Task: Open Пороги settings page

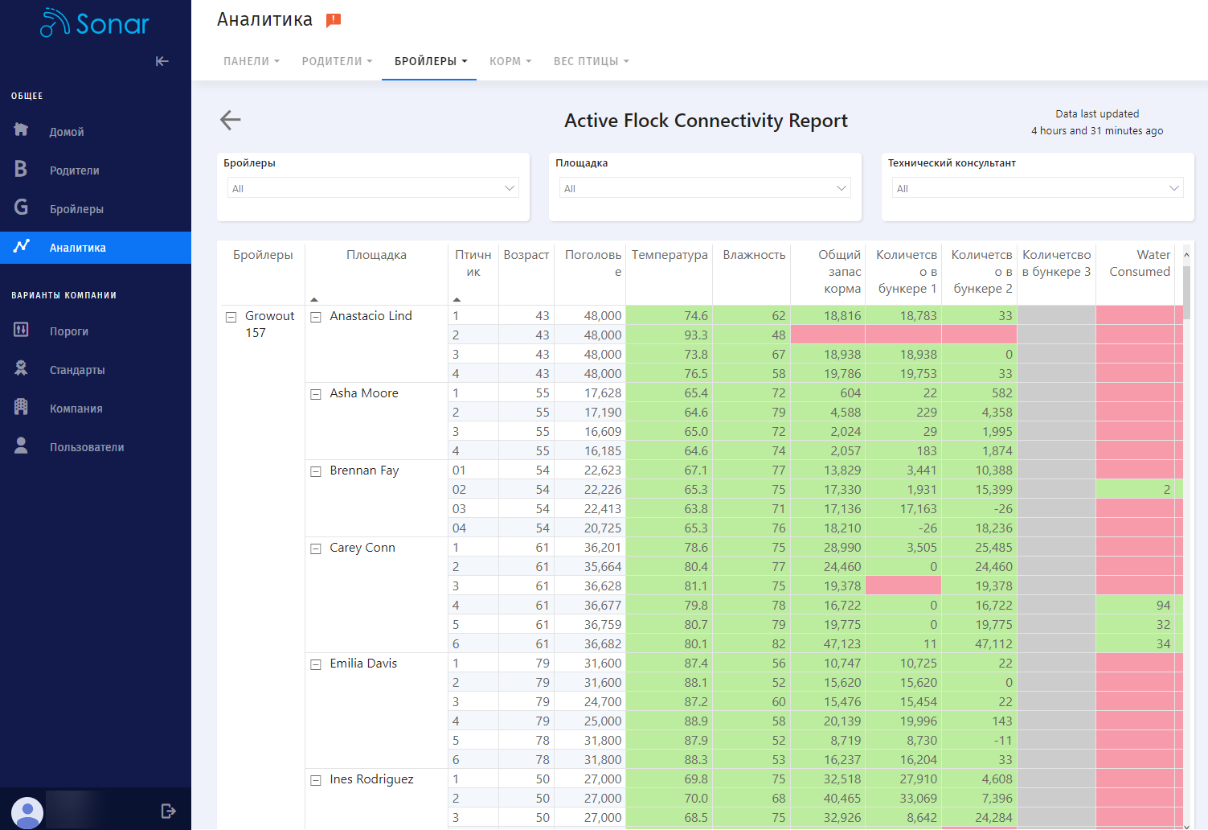Action: 69,331
